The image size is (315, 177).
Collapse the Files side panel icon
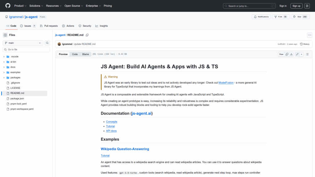click(x=5, y=35)
